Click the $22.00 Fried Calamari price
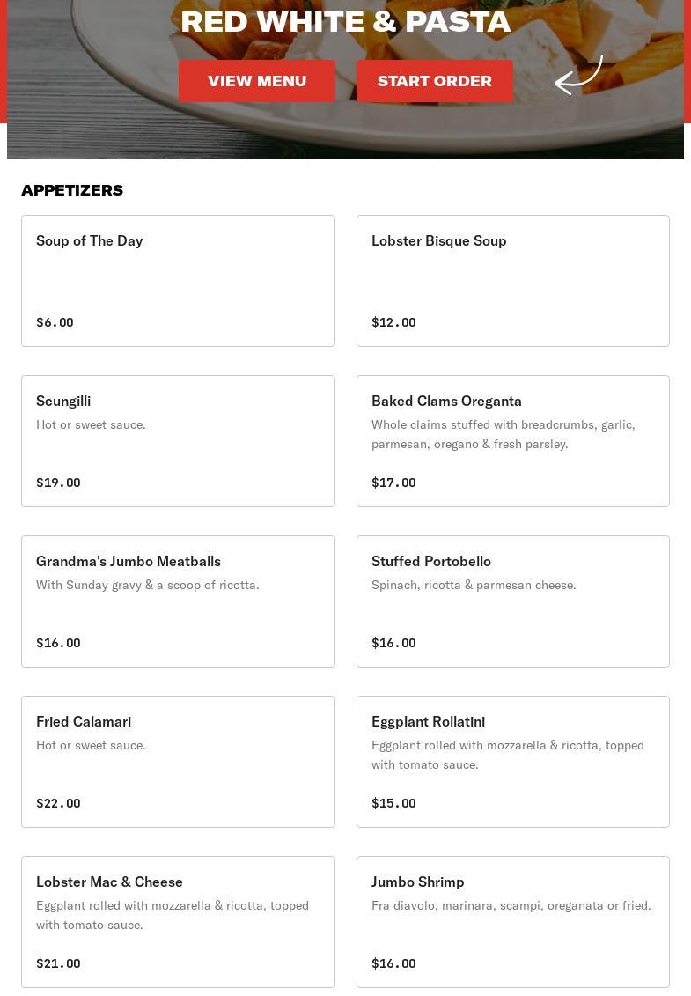Viewport: 691px width, 996px height. [x=58, y=803]
